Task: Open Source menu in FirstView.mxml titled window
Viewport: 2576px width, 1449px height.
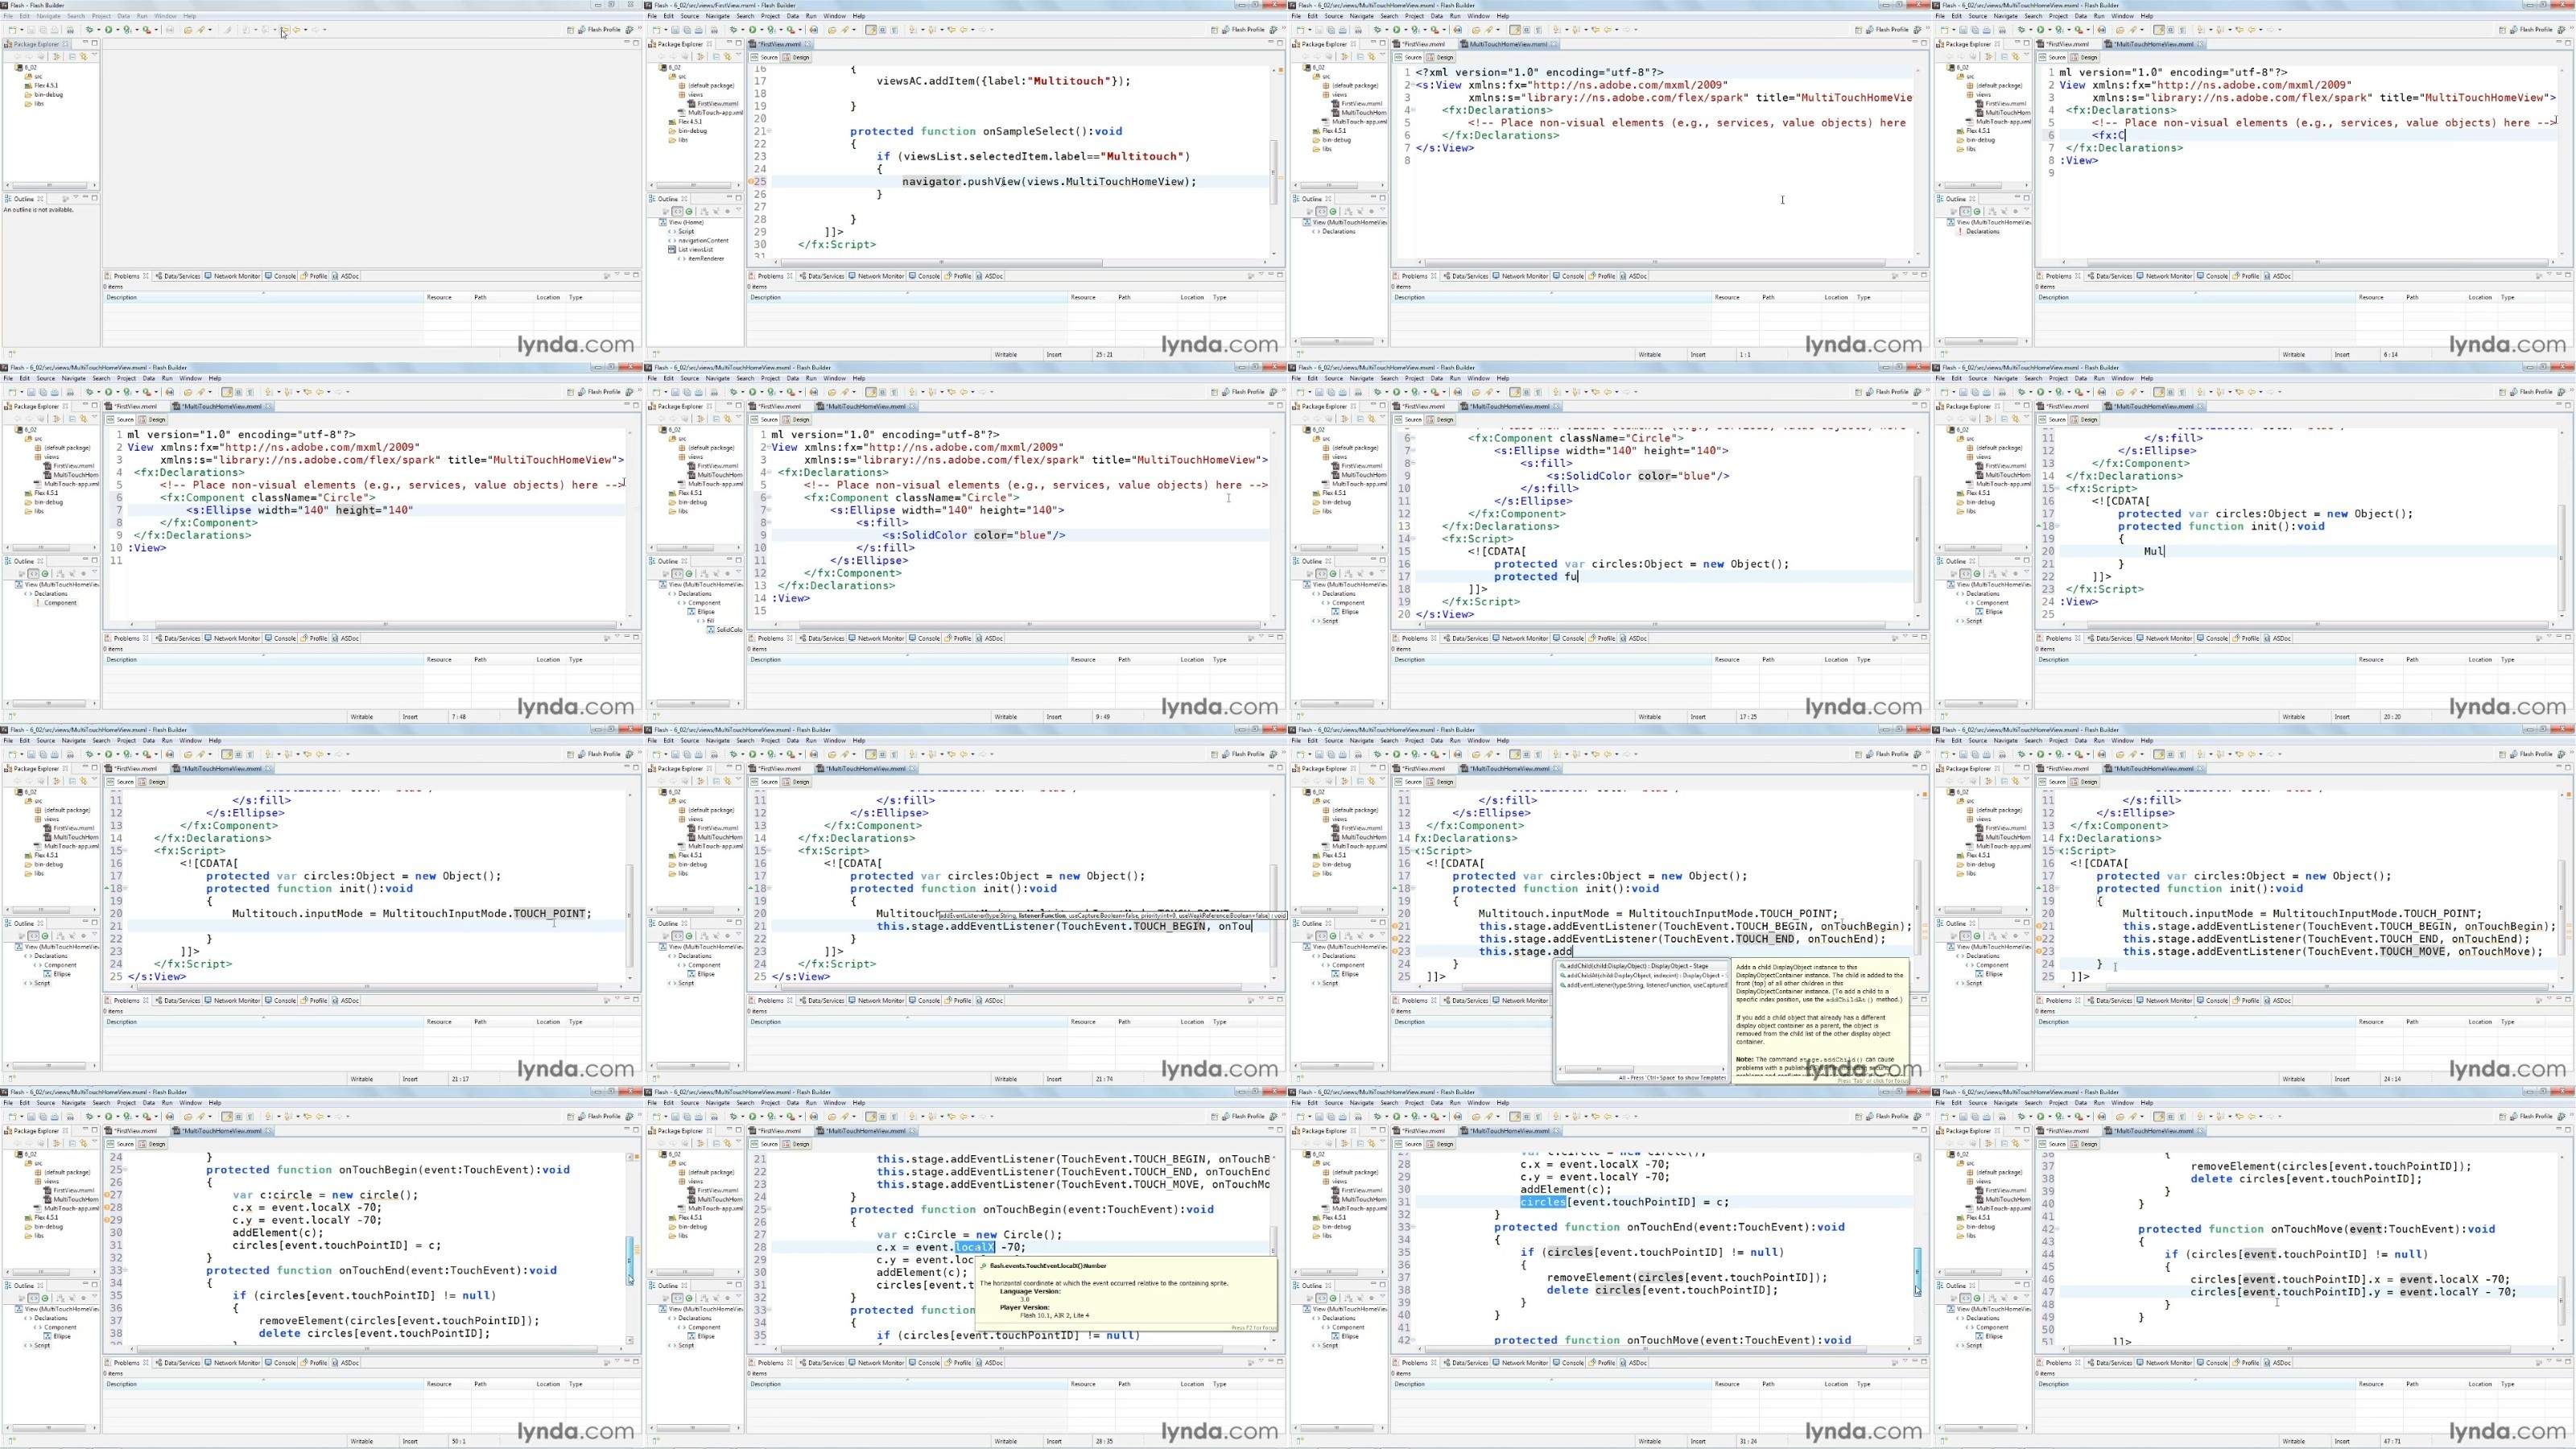Action: click(690, 16)
